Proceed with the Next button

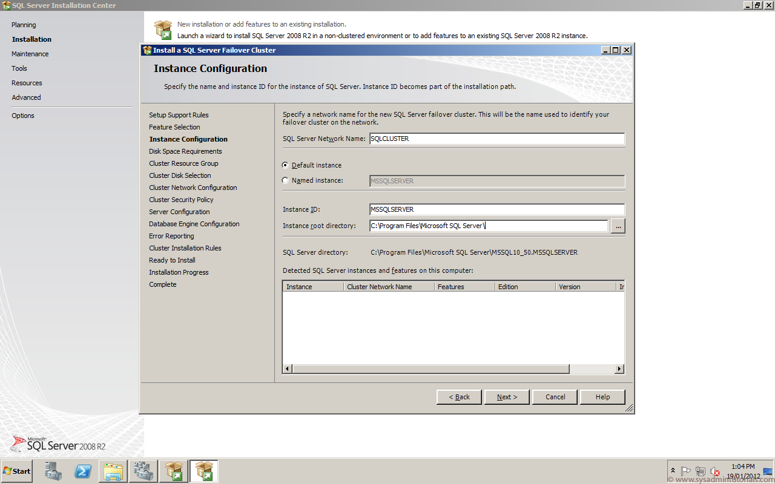click(x=507, y=397)
